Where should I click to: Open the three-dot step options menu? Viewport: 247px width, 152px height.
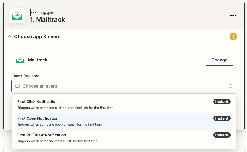(233, 16)
